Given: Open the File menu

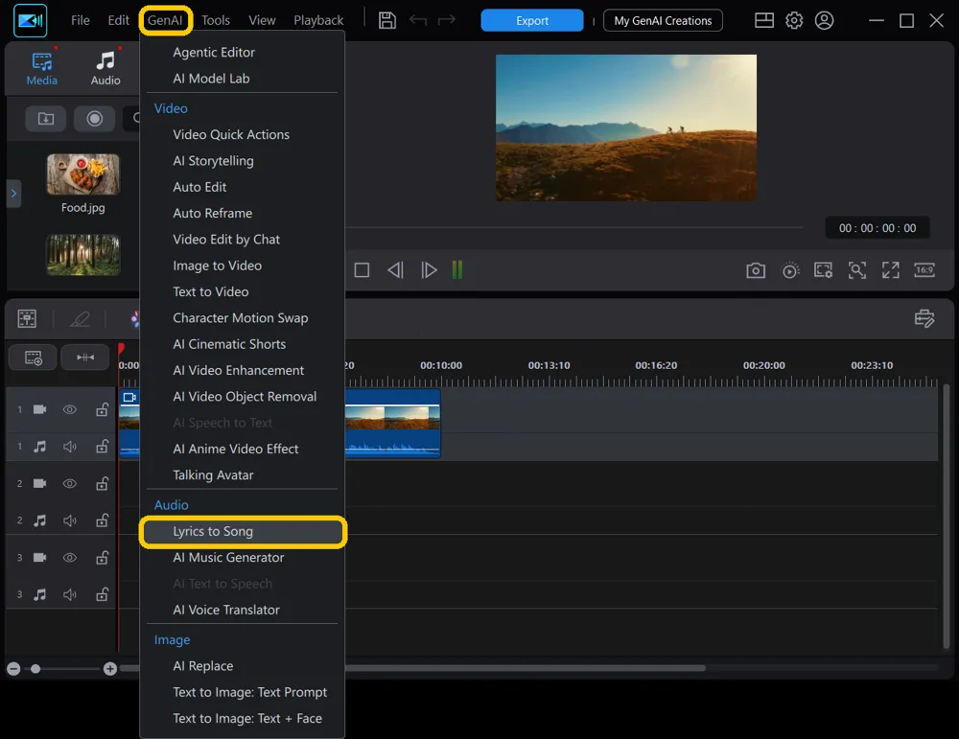Looking at the screenshot, I should coord(81,20).
